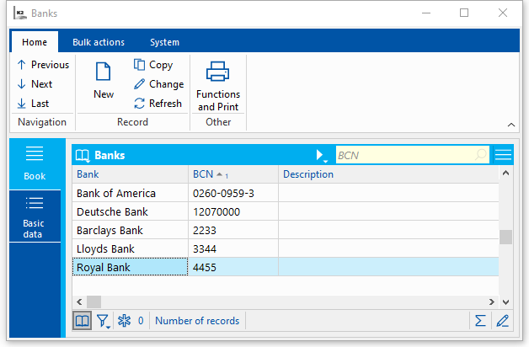Jump to the Last record
This screenshot has width=529, height=347.
click(33, 104)
